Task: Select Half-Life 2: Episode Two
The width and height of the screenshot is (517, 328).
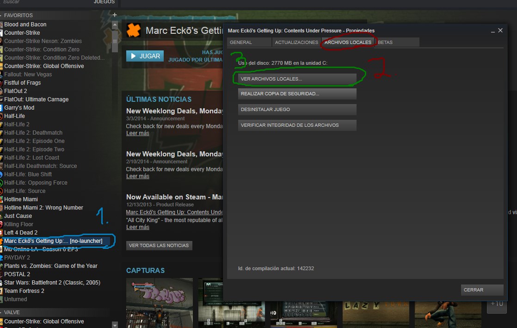Action: [34, 149]
